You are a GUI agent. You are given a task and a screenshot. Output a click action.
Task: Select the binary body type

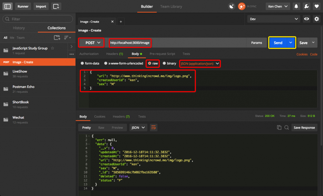(164, 63)
